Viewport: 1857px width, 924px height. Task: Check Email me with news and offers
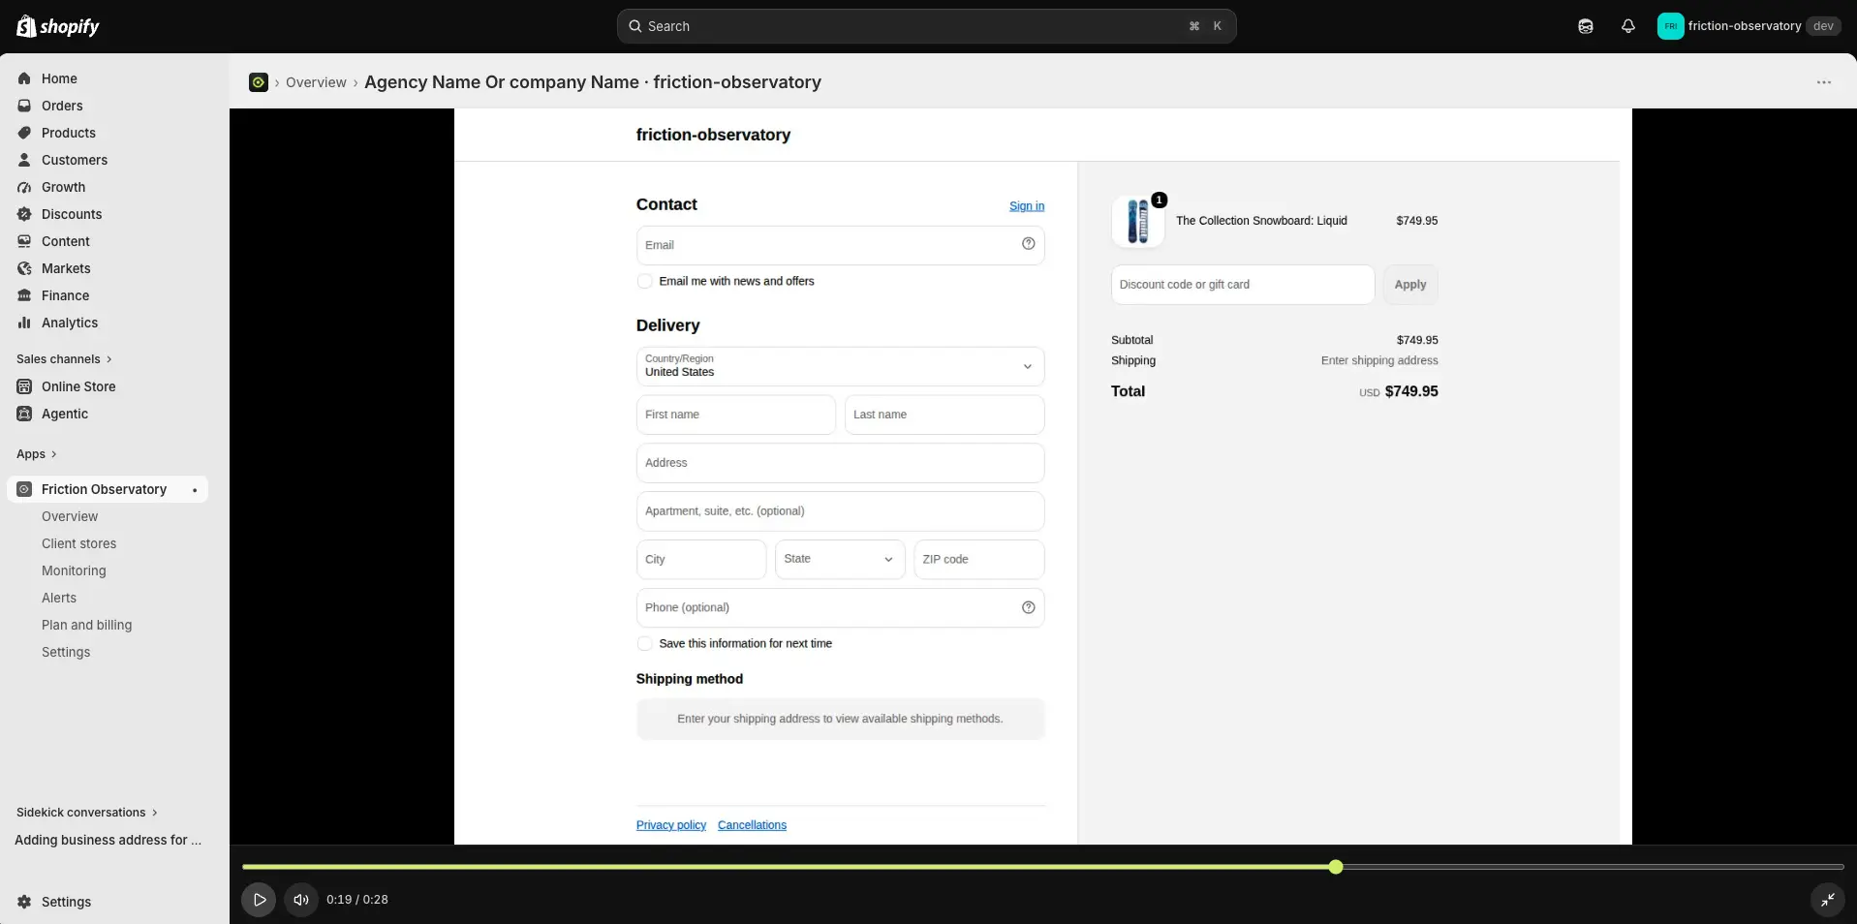(x=644, y=281)
